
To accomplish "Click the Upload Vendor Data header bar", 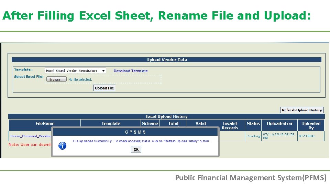I will [x=166, y=60].
